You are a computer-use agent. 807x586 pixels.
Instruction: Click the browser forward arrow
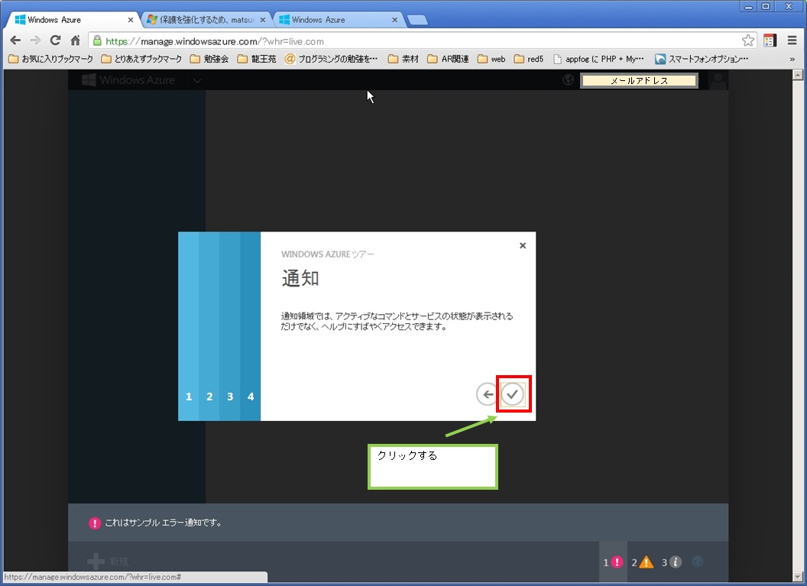(35, 40)
